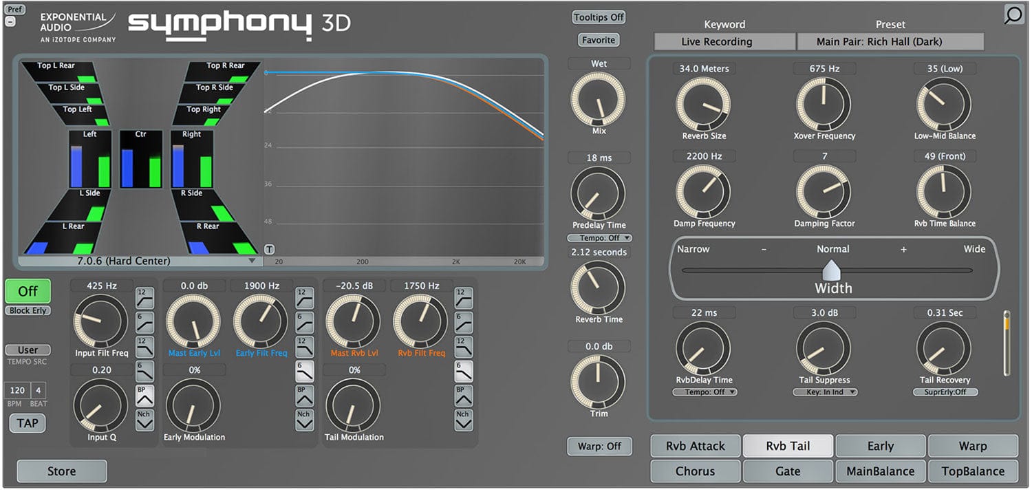Switch to the Warp tab
Image resolution: width=1032 pixels, height=492 pixels.
tap(973, 446)
